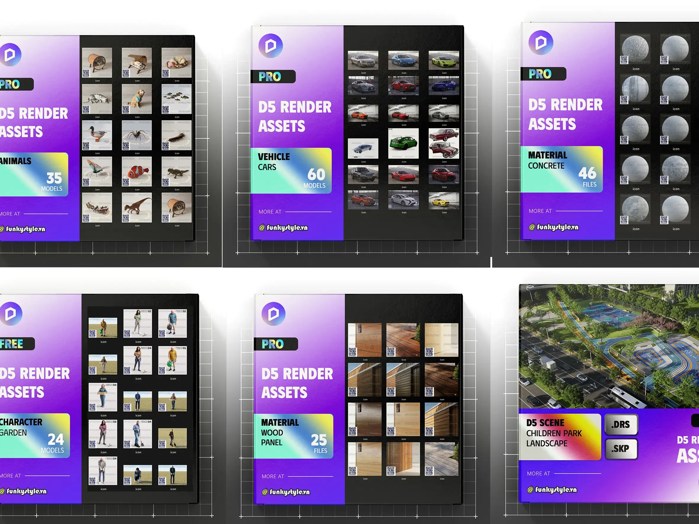This screenshot has width=699, height=524.
Task: Click the D5 logo on the Material Concrete cover
Action: [x=541, y=43]
